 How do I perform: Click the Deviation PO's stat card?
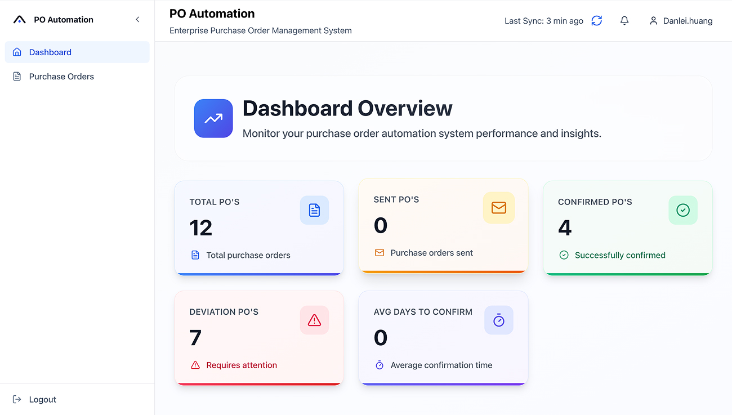coord(259,338)
